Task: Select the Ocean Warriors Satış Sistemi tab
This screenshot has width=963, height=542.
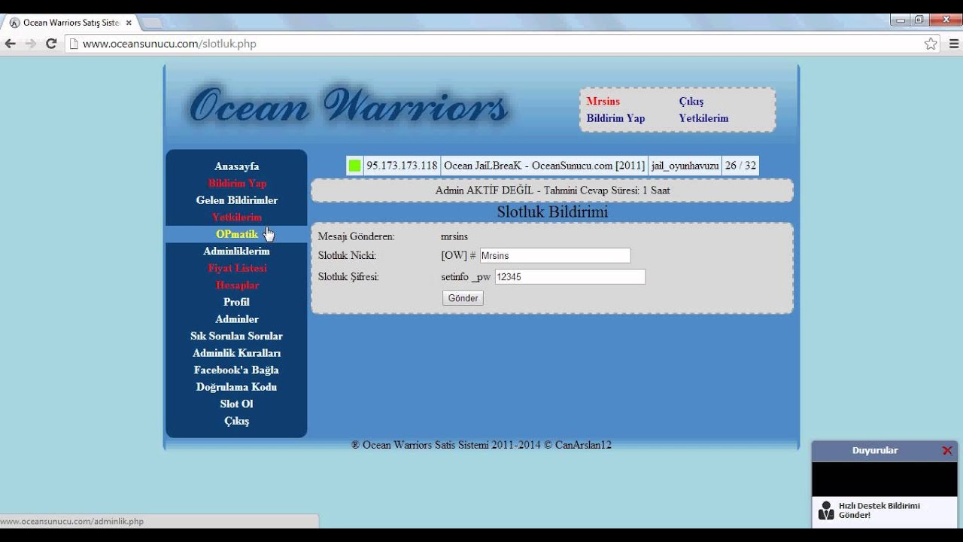Action: 70,23
